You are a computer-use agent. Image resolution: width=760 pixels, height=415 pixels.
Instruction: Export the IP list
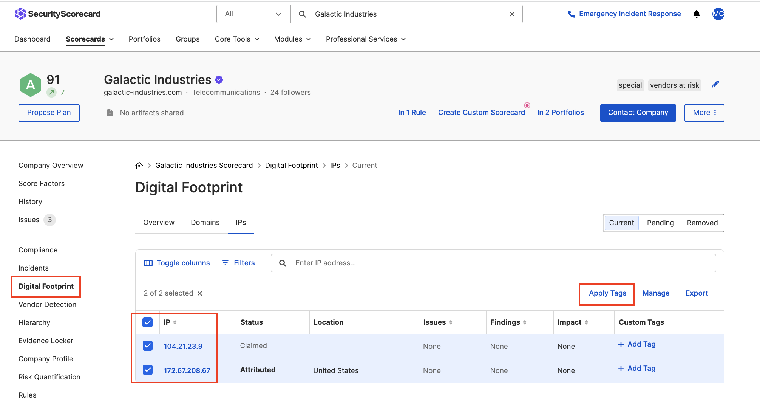(697, 293)
